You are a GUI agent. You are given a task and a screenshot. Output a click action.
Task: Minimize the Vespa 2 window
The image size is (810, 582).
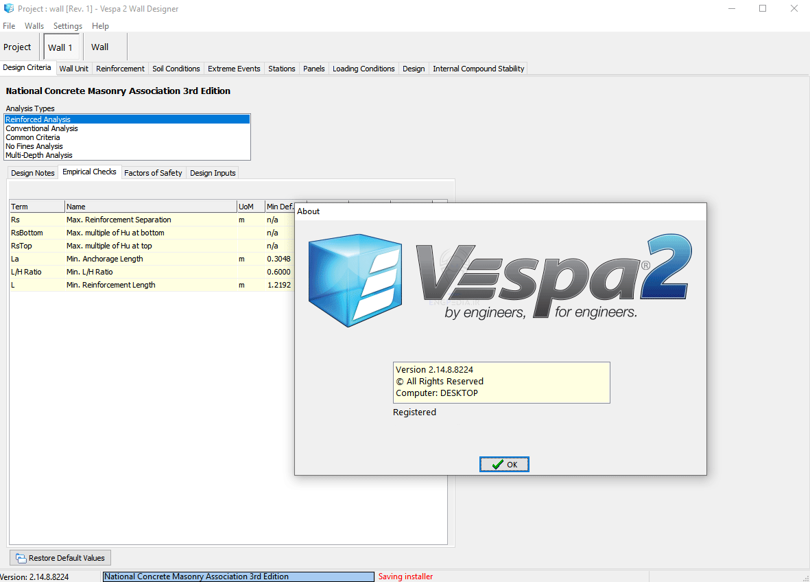click(732, 9)
